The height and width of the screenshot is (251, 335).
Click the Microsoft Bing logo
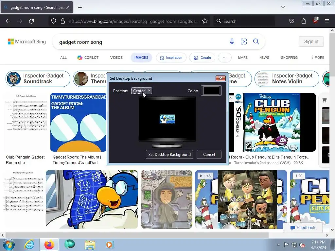[27, 42]
